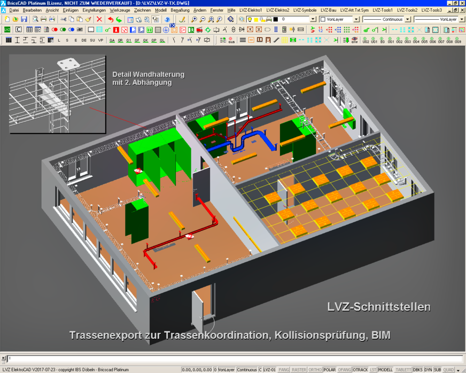The width and height of the screenshot is (466, 373).
Task: Click the black color swatch in the toolbar
Action: (x=276, y=20)
